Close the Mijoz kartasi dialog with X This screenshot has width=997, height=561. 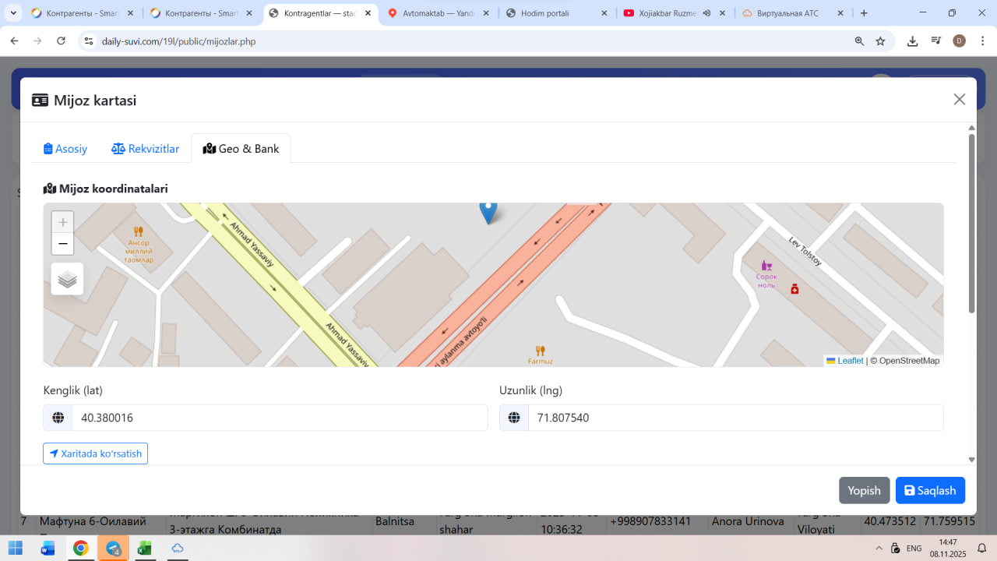[959, 99]
